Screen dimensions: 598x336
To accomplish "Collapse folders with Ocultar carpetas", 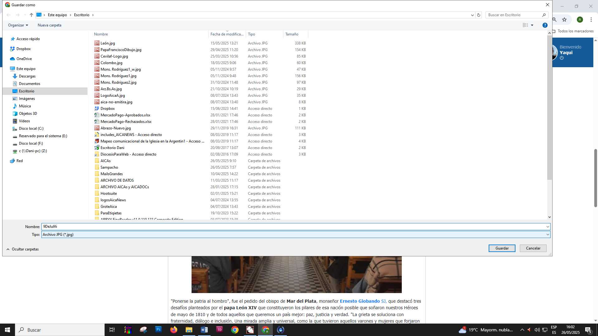I will 22,249.
